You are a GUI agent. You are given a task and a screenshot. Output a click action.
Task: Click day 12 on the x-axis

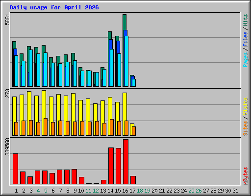coord(96,191)
